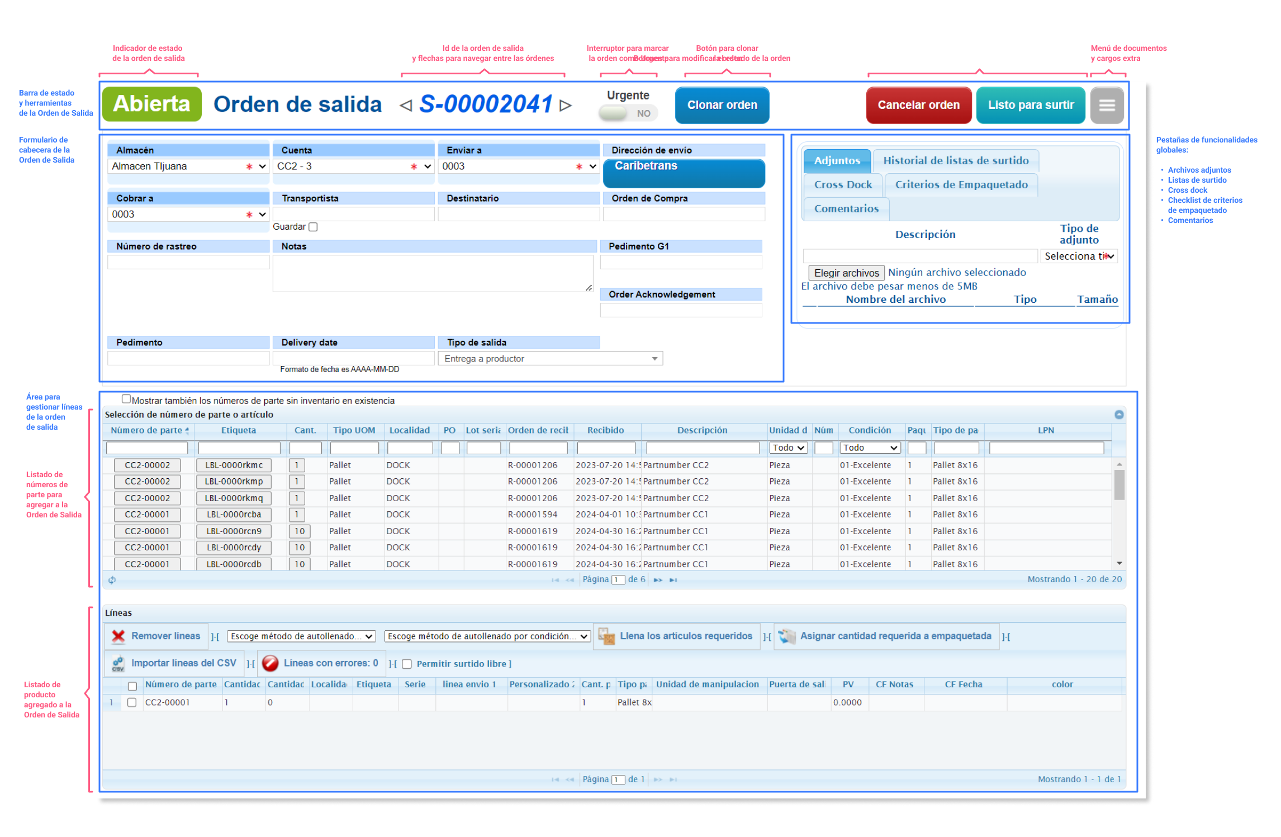This screenshot has height=837, width=1281.
Task: Open the Cobrar a dropdown
Action: 188,215
